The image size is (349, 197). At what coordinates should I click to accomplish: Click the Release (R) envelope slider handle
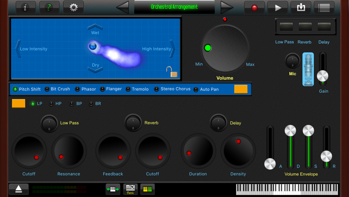coord(326,156)
